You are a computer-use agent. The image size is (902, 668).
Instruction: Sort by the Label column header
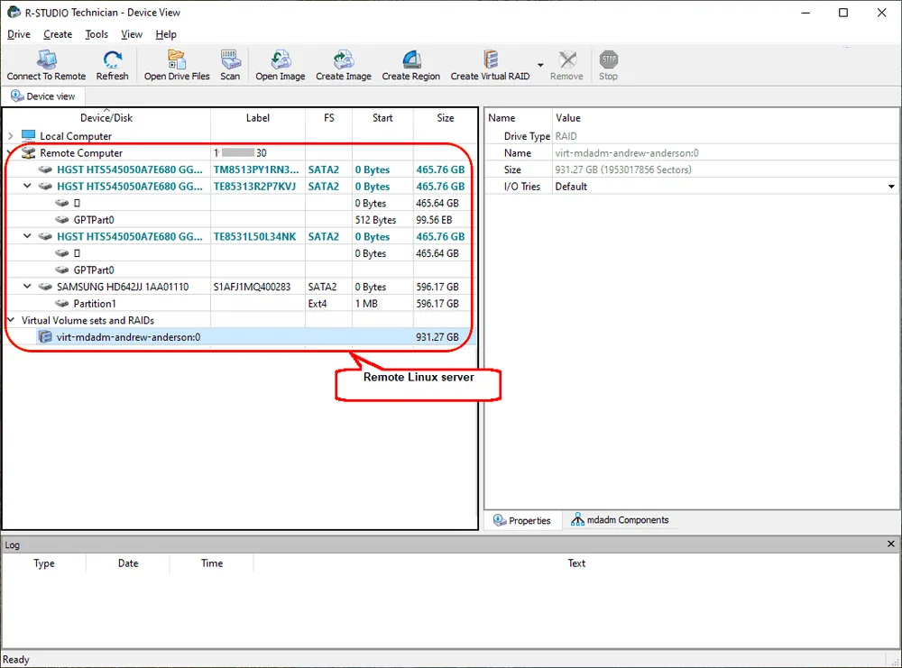tap(258, 118)
